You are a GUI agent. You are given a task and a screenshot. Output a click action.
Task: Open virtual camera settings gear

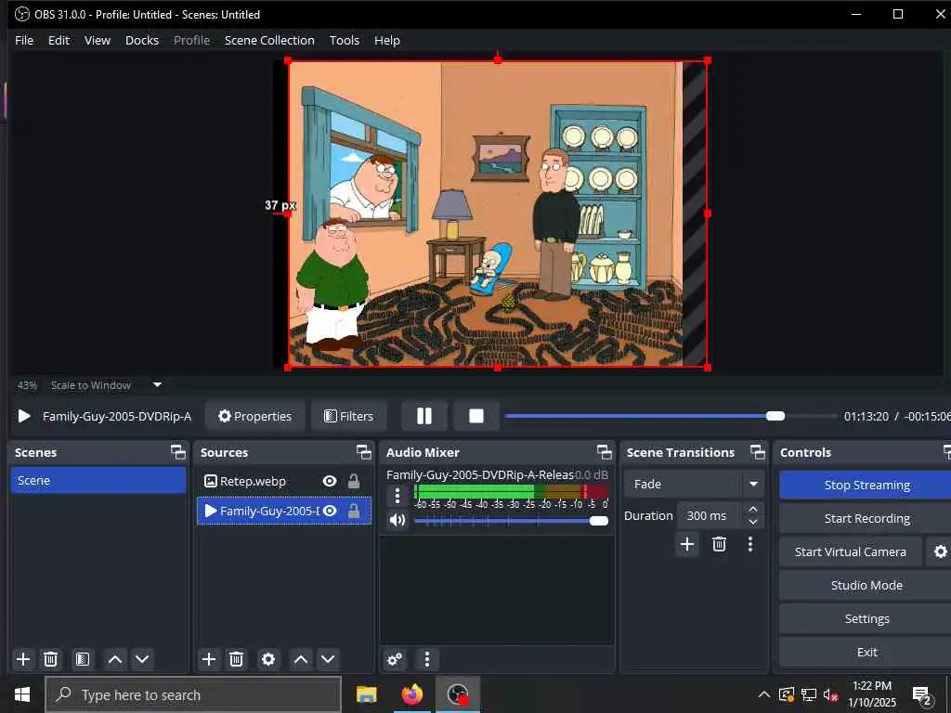point(940,551)
